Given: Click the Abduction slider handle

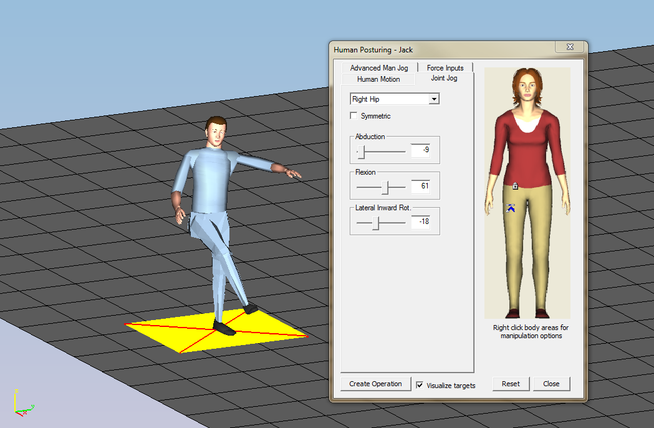Looking at the screenshot, I should click(x=362, y=152).
